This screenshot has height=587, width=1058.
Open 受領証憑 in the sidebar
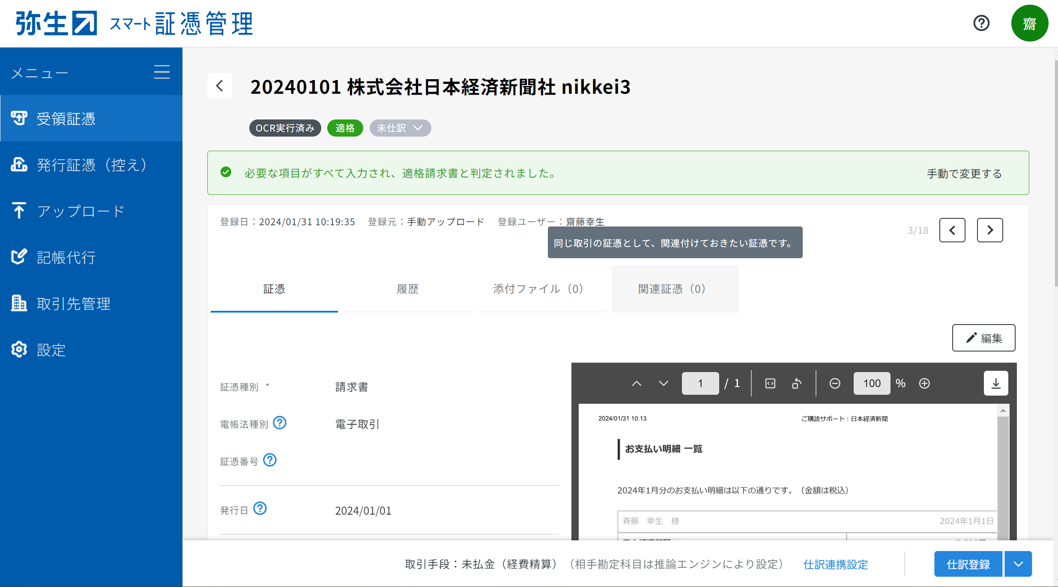tap(91, 119)
